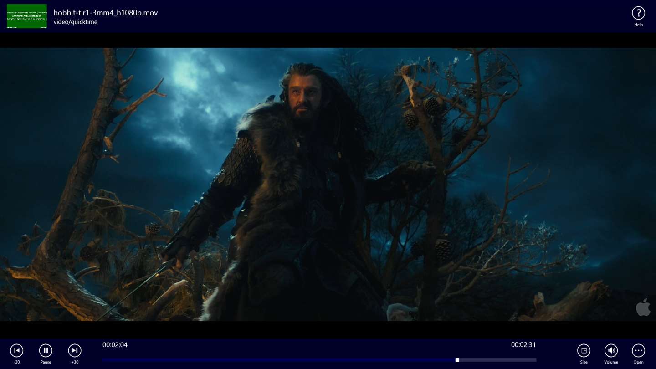Click the seek bar position handle
Image resolution: width=656 pixels, height=369 pixels.
457,360
